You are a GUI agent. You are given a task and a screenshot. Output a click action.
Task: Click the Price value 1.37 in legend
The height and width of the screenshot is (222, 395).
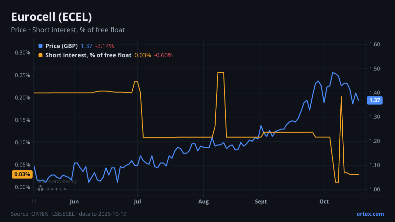click(x=87, y=46)
